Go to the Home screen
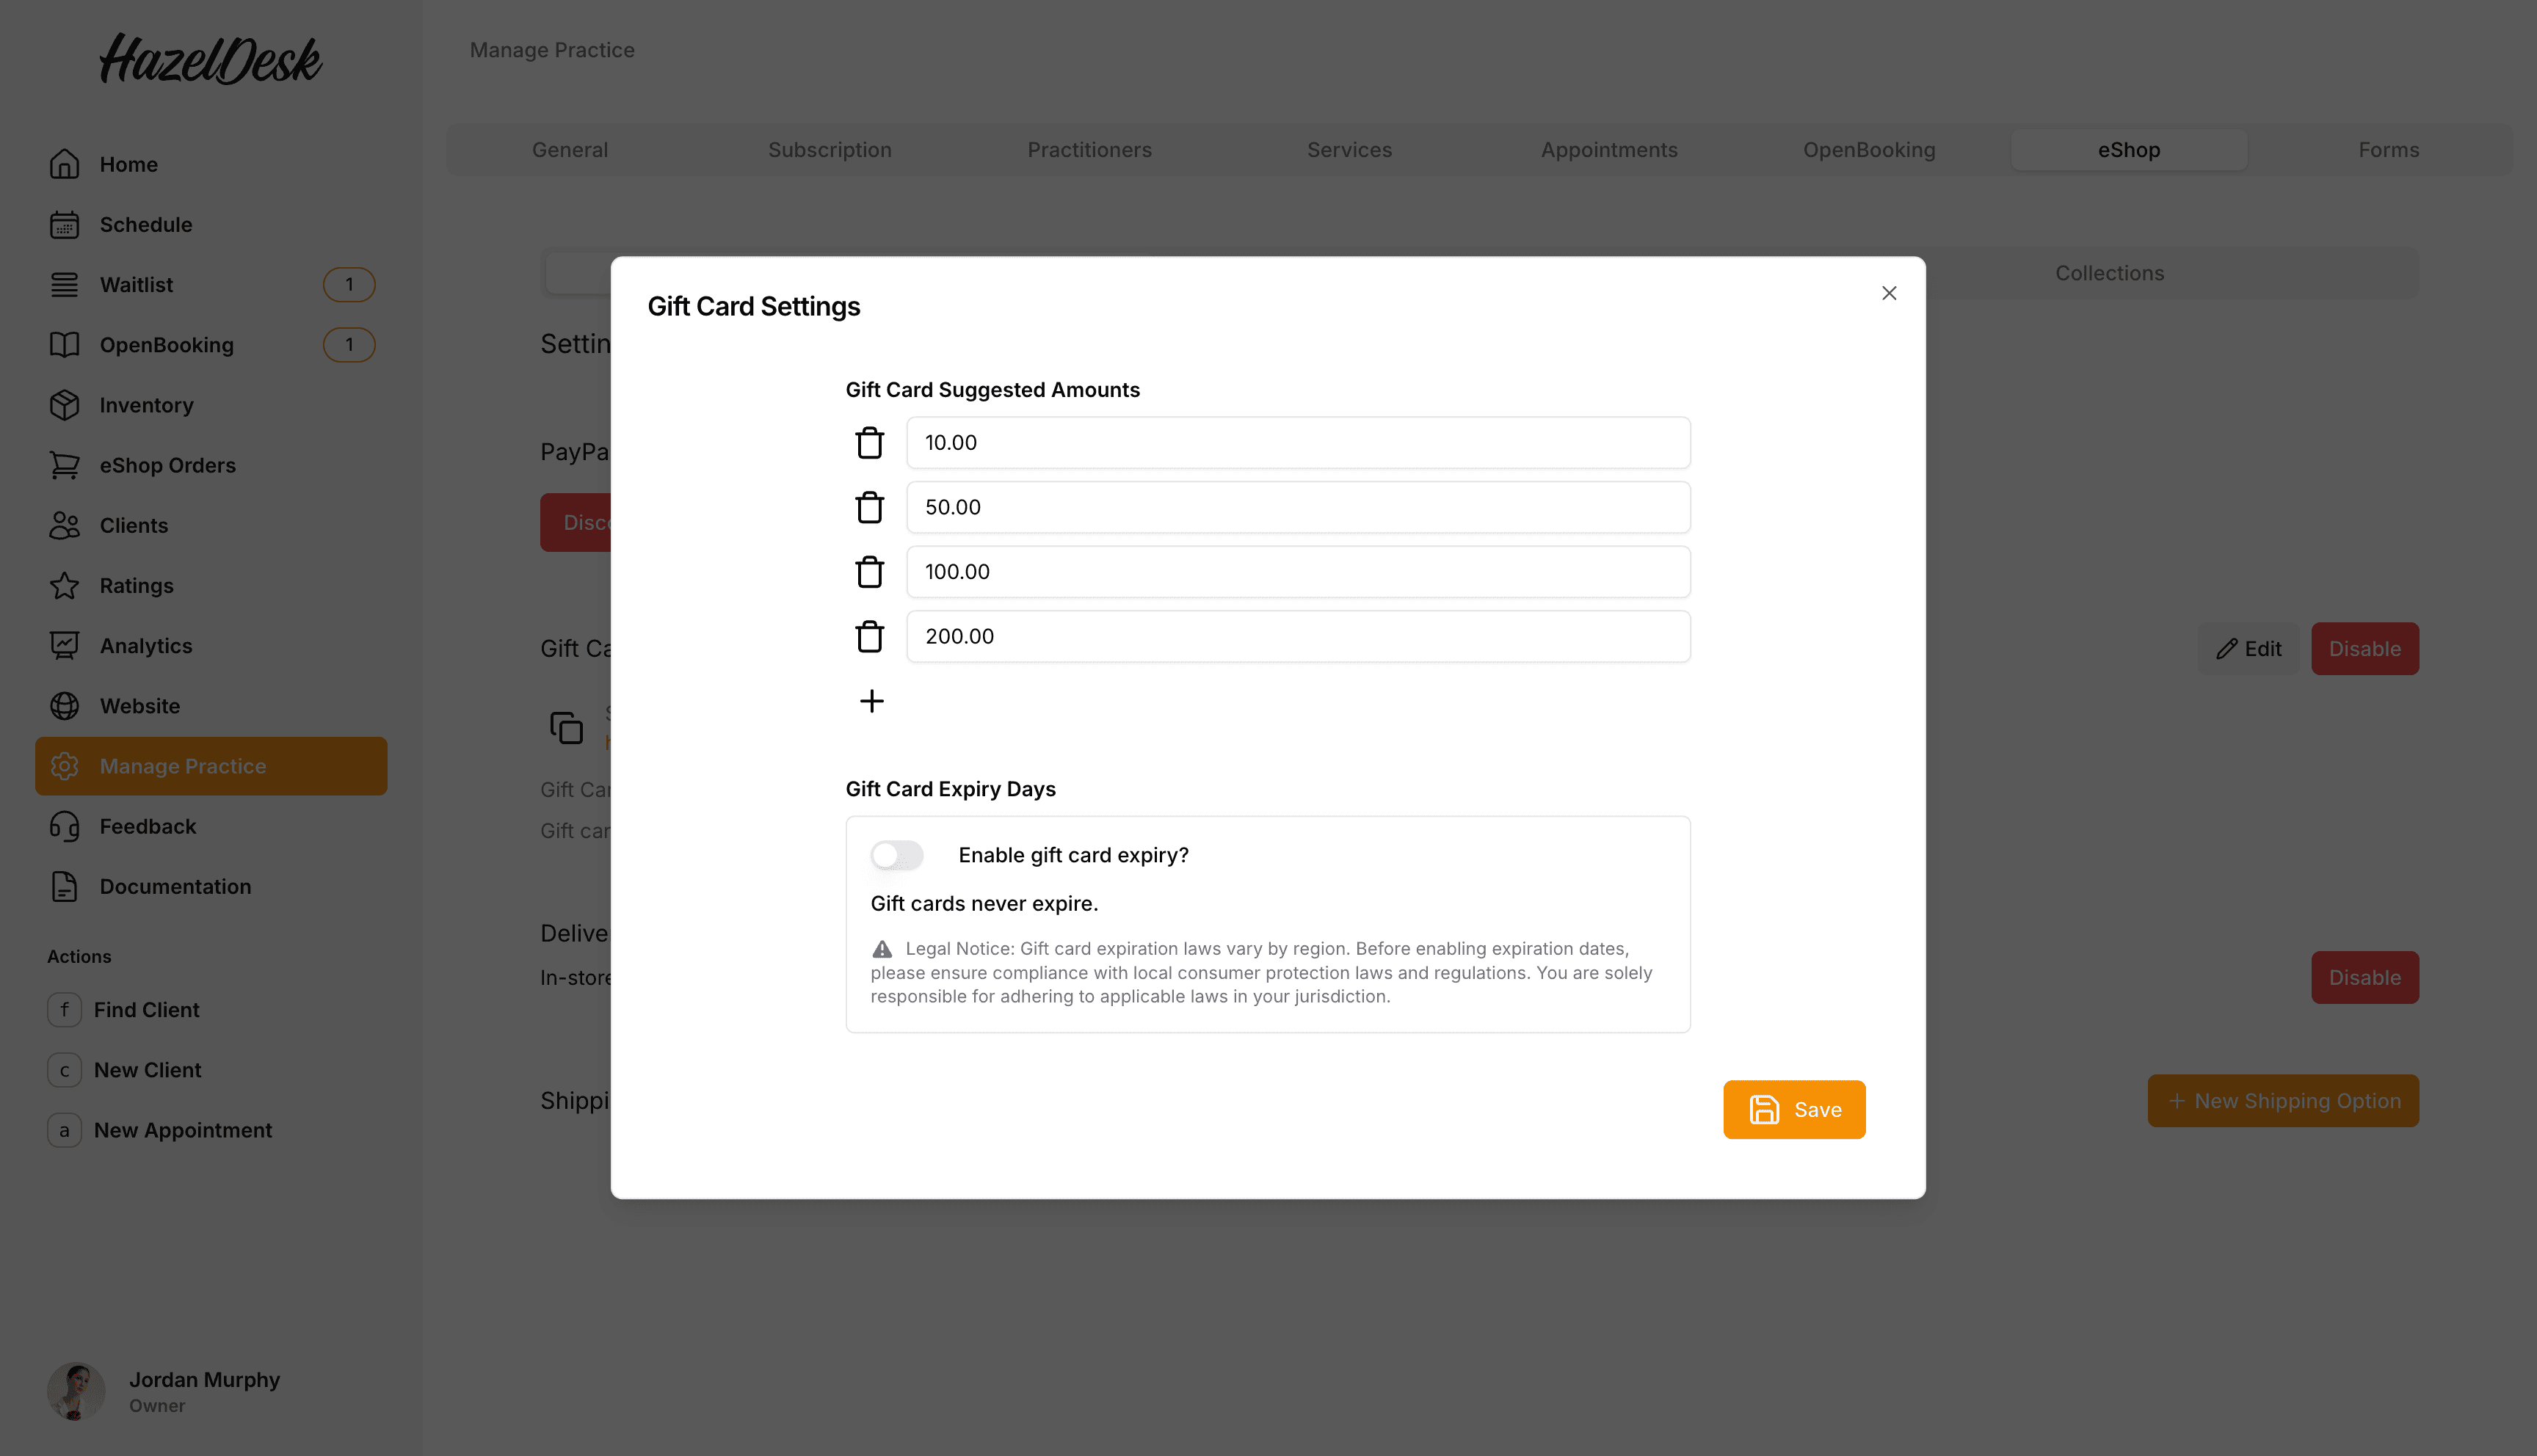The height and width of the screenshot is (1456, 2537). coord(128,164)
